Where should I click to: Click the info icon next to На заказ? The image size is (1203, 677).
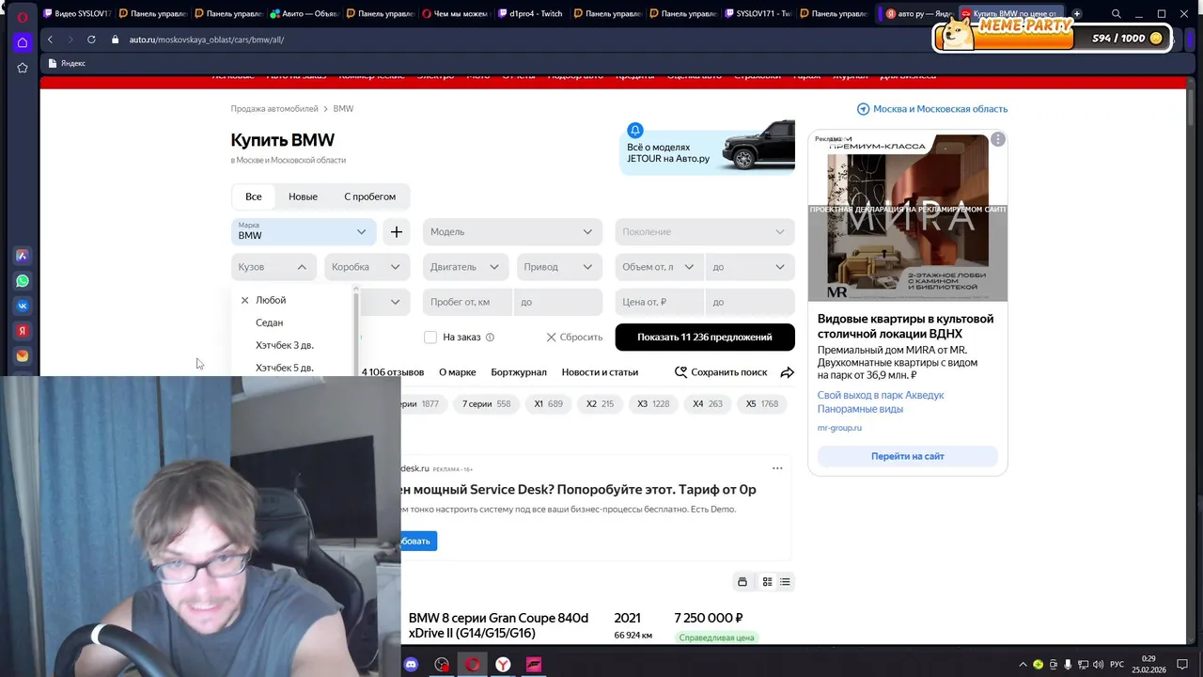(x=490, y=338)
